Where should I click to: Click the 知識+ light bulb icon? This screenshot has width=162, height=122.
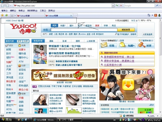coord(123,45)
